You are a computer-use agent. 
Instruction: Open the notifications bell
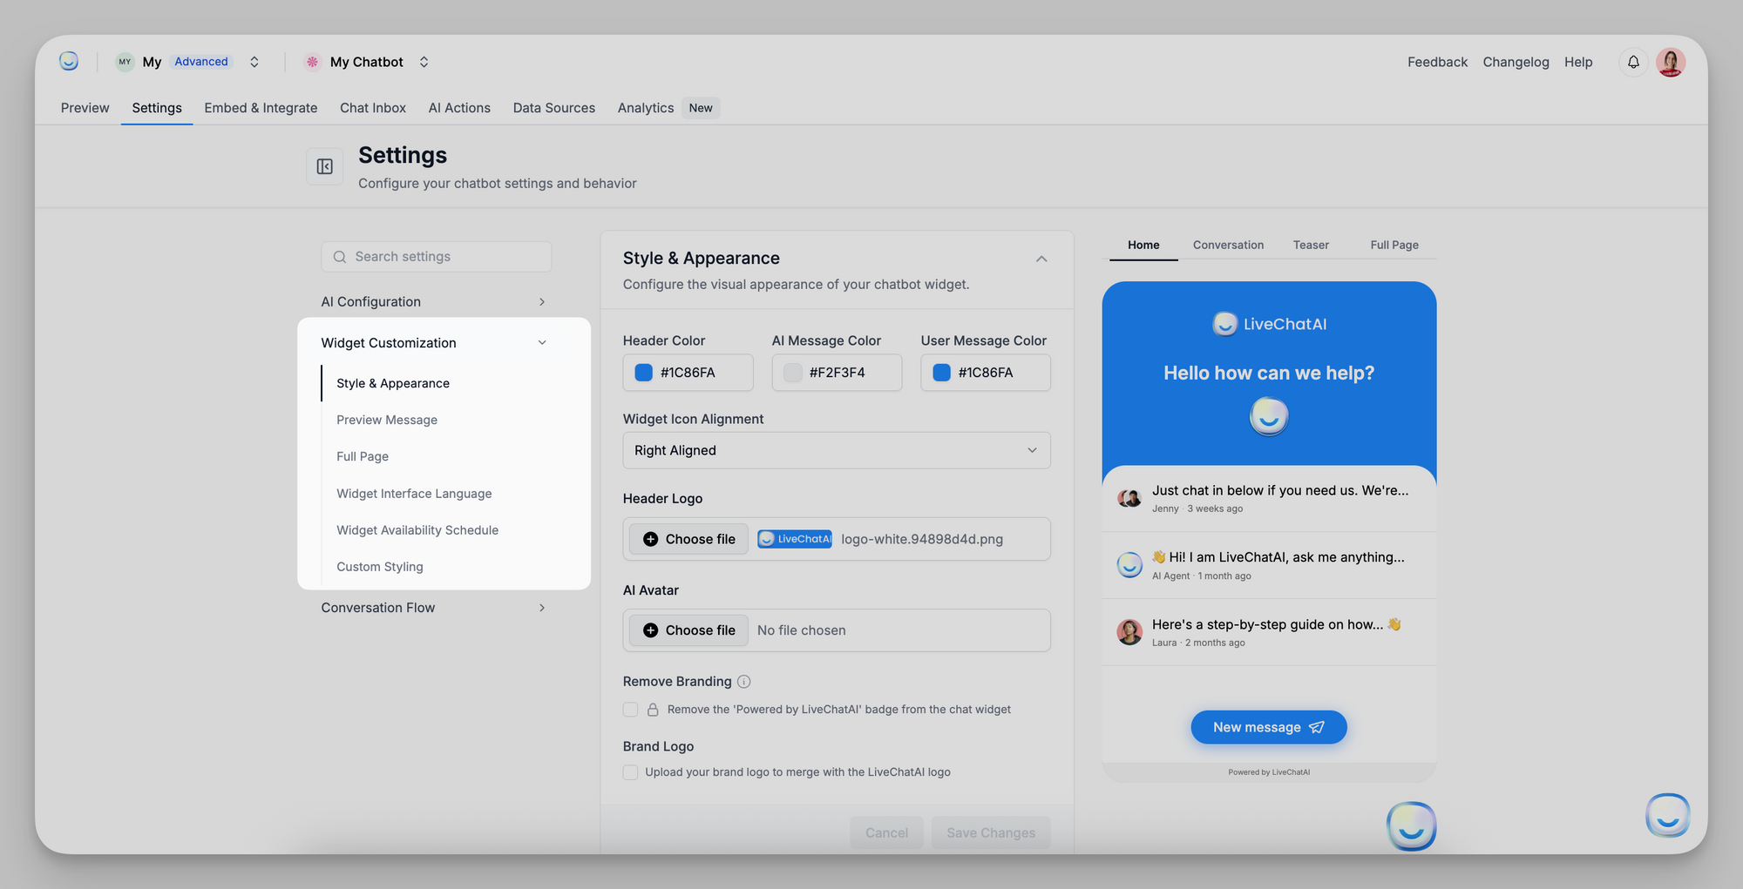pos(1633,62)
